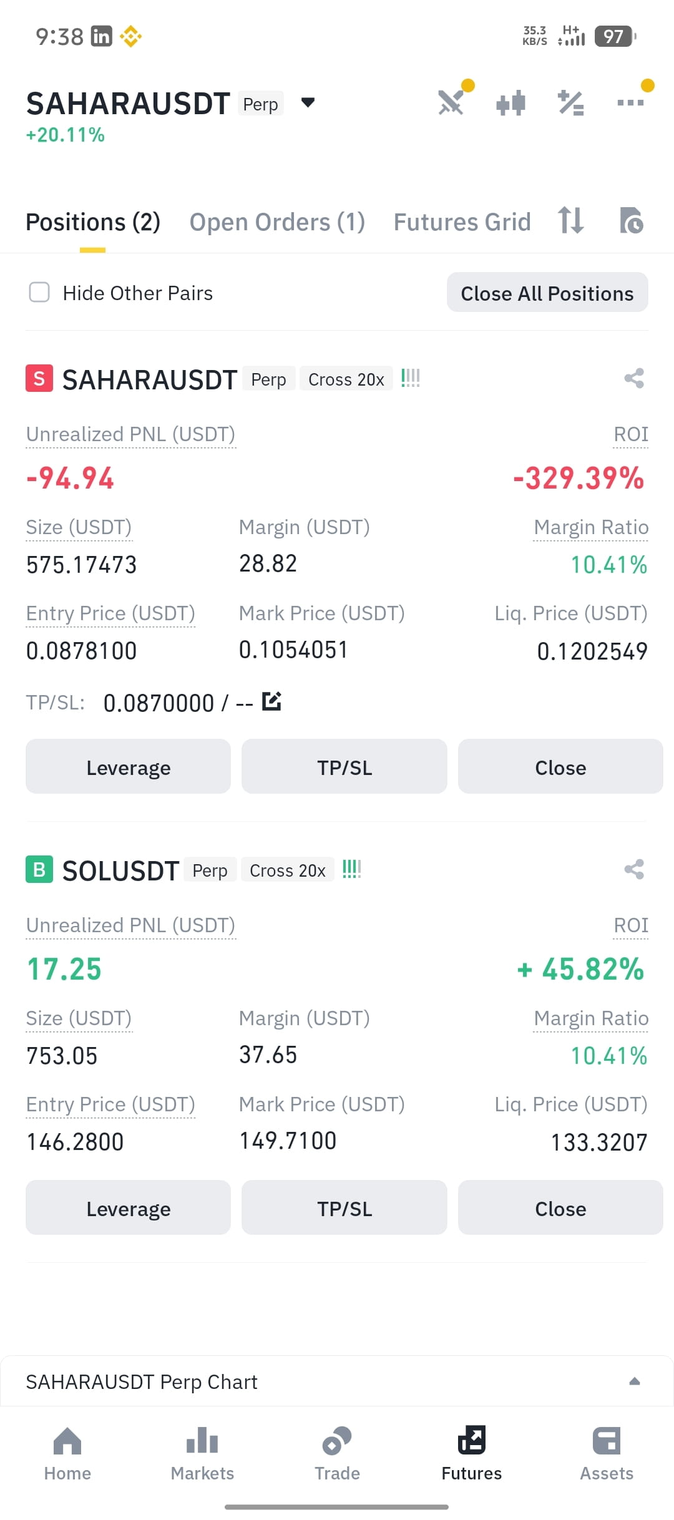
Task: Open the three-dots more menu
Action: pyautogui.click(x=630, y=103)
